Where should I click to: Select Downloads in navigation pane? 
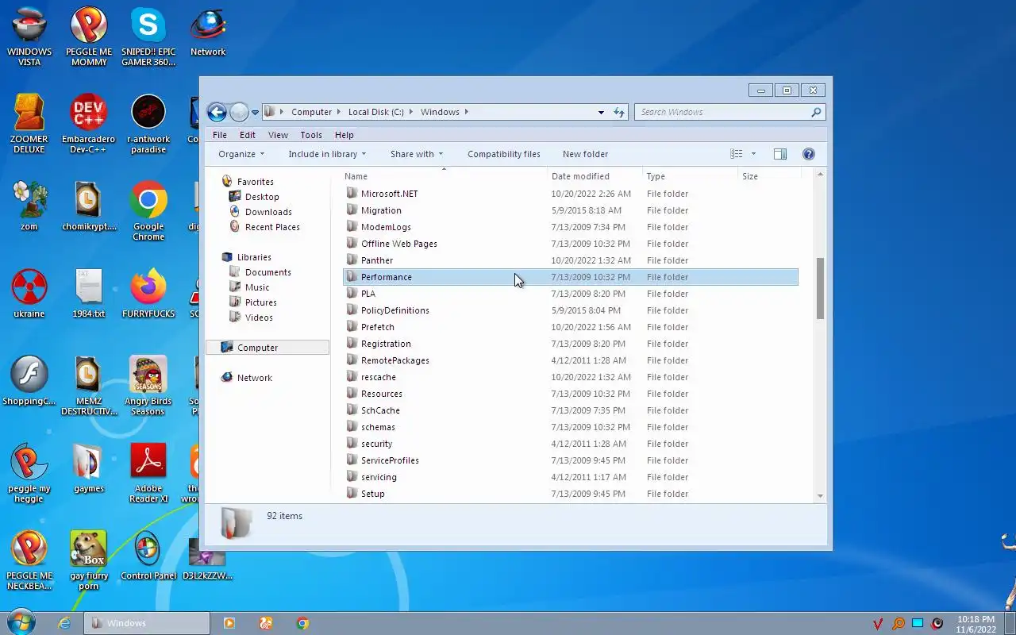point(268,212)
